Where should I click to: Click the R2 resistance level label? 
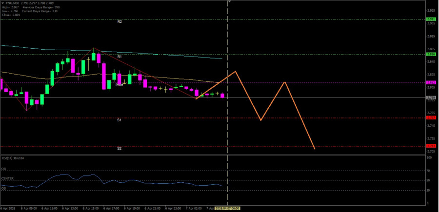click(x=120, y=22)
